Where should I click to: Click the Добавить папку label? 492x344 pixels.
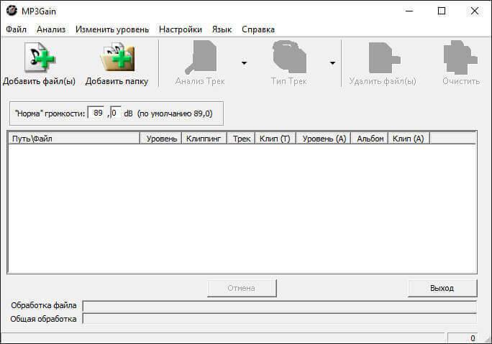117,81
